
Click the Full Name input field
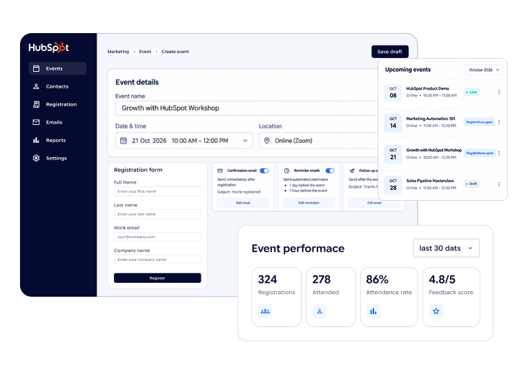157,192
